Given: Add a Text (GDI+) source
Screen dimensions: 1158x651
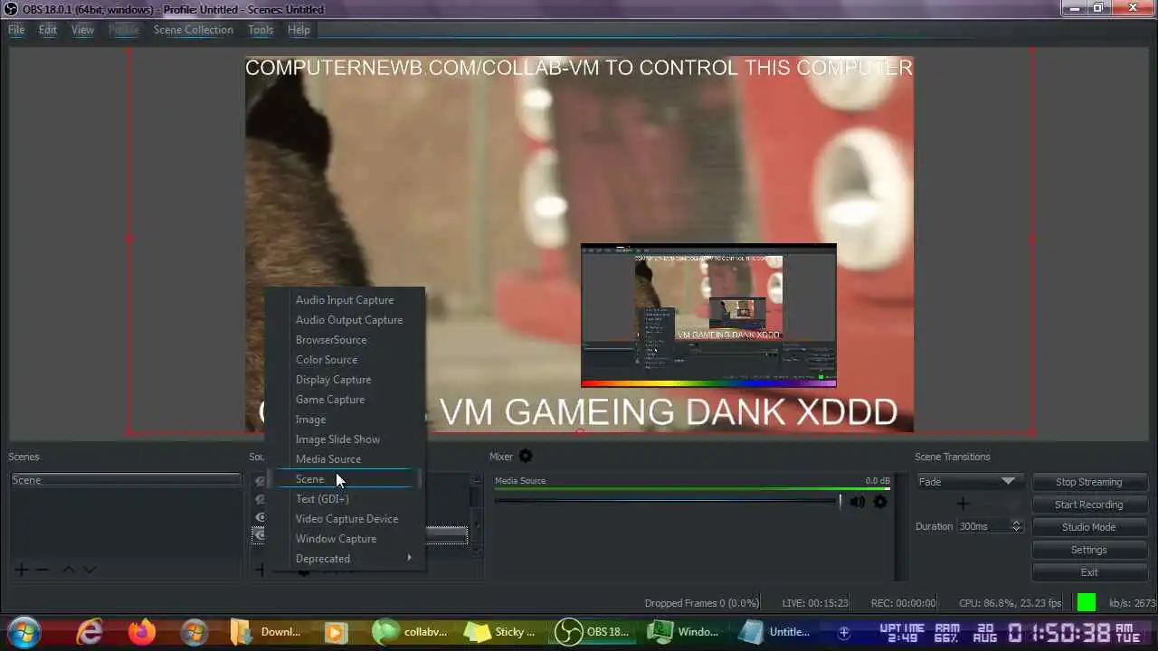Looking at the screenshot, I should click(344, 499).
